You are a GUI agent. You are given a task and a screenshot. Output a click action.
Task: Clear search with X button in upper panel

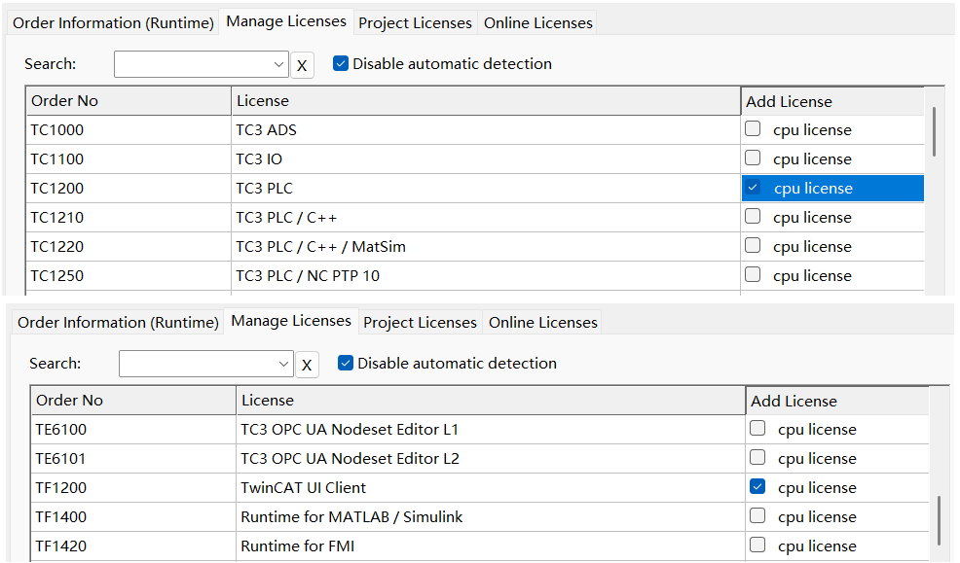[x=302, y=65]
